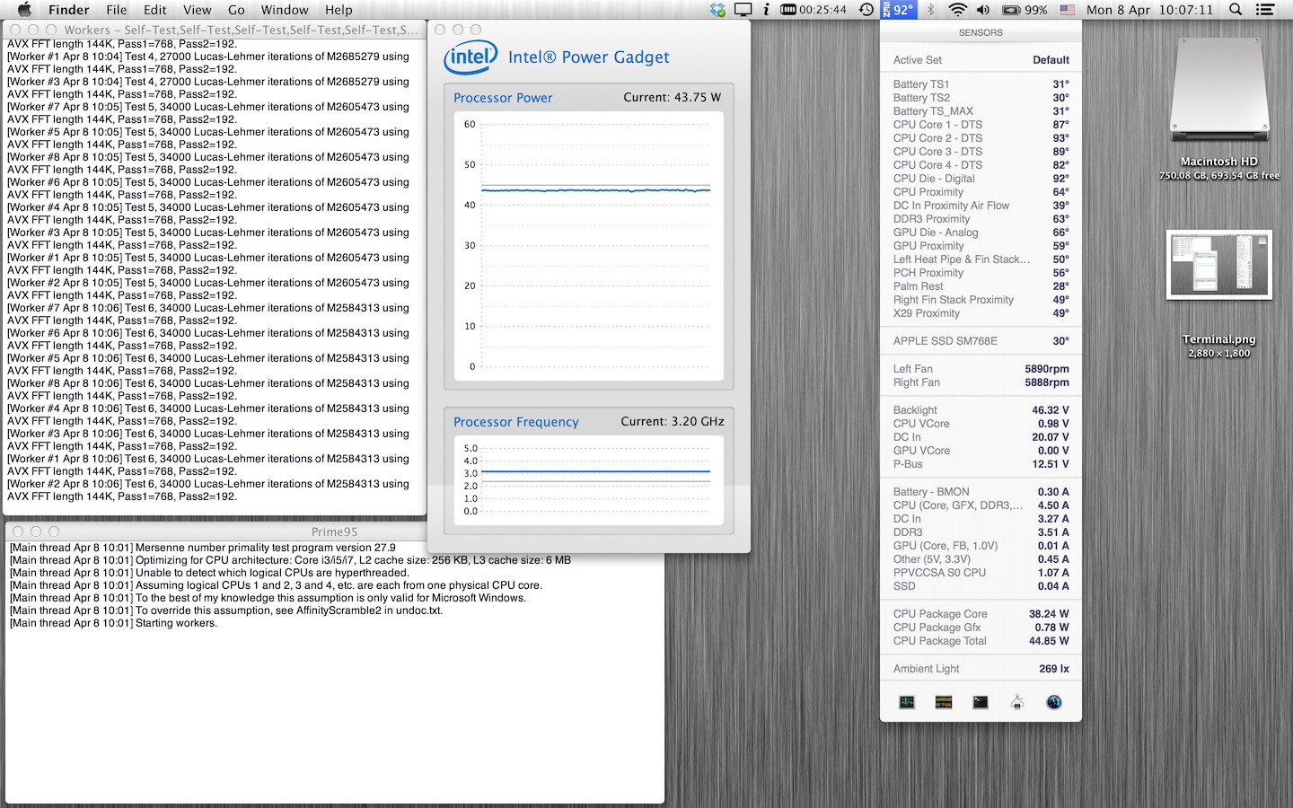Image resolution: width=1293 pixels, height=808 pixels.
Task: Select the 'Ambient Light' 269 lx row
Action: click(x=981, y=669)
